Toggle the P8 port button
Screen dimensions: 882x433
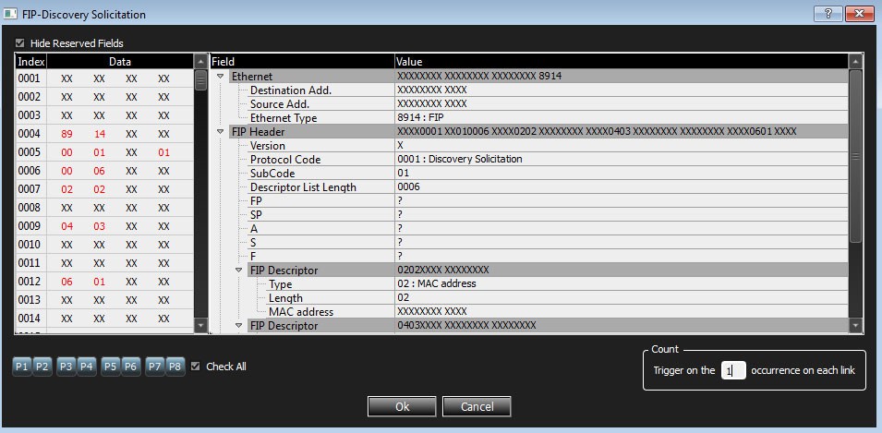click(x=175, y=367)
